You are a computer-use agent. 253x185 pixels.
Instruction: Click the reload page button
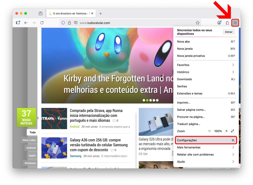tap(42, 23)
